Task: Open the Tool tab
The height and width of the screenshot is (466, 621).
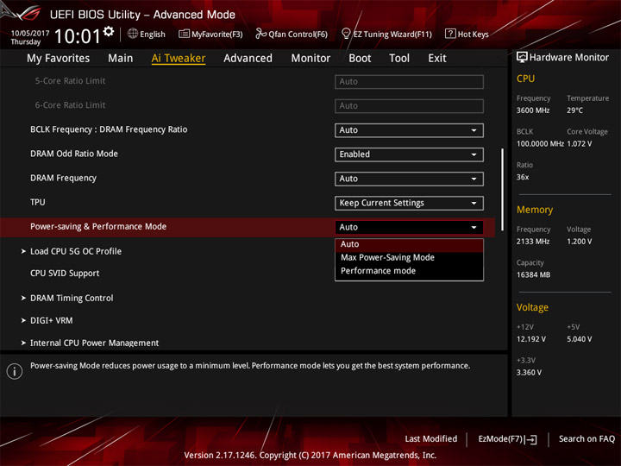Action: pos(399,59)
